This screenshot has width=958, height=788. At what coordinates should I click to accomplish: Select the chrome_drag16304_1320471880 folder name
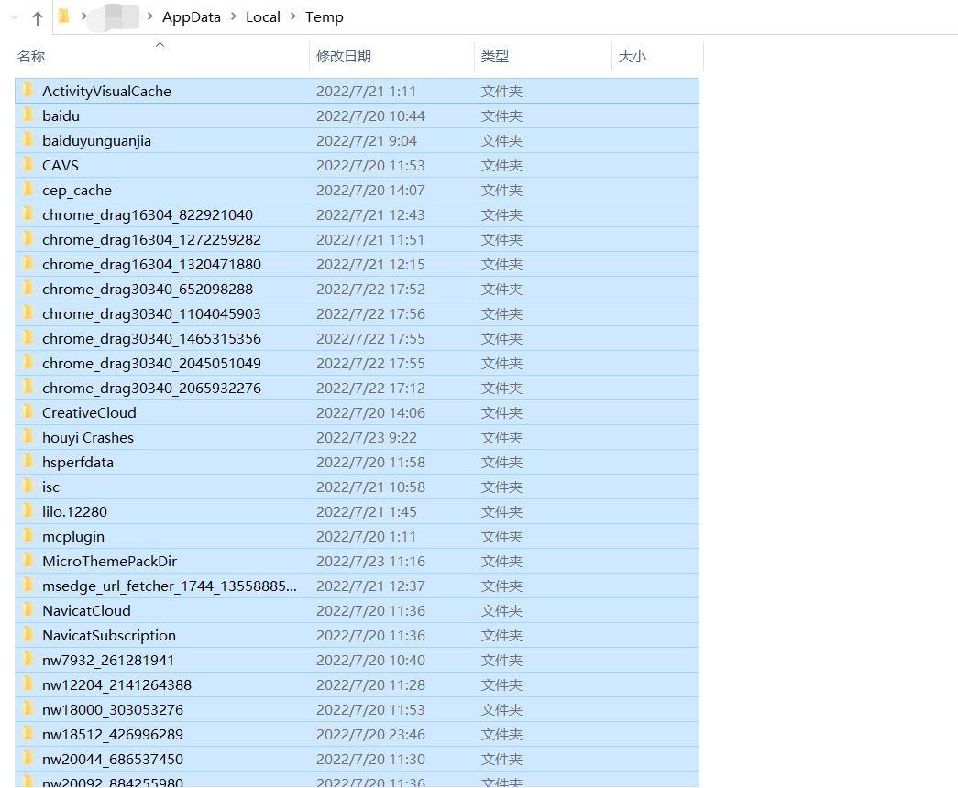coord(151,265)
